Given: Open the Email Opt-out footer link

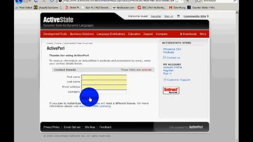Looking at the screenshot, I should click(x=72, y=127).
